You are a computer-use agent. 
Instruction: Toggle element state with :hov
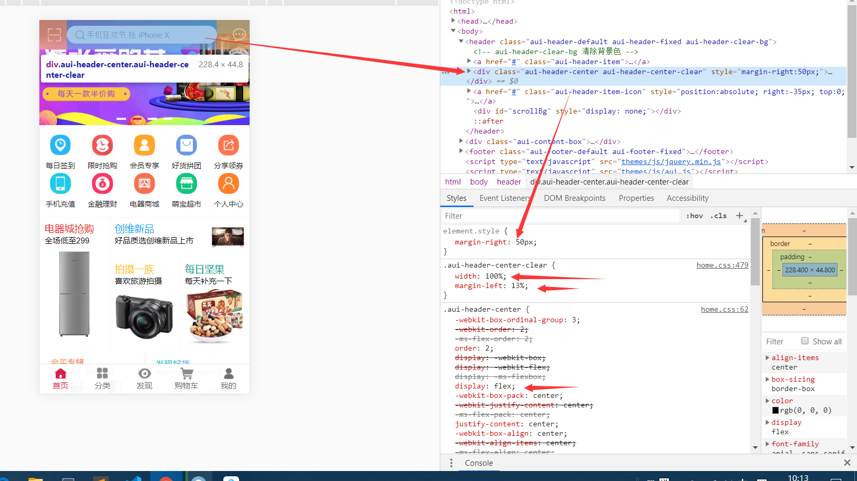[695, 216]
